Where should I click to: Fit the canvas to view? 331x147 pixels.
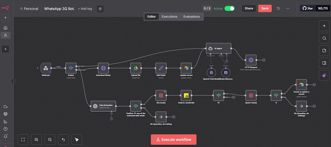23,140
